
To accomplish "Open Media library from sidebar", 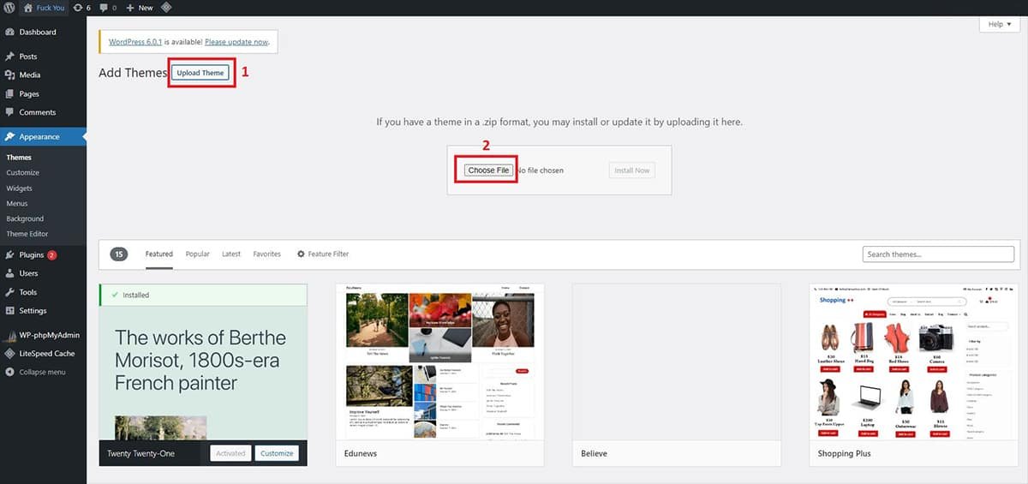I will [x=29, y=75].
